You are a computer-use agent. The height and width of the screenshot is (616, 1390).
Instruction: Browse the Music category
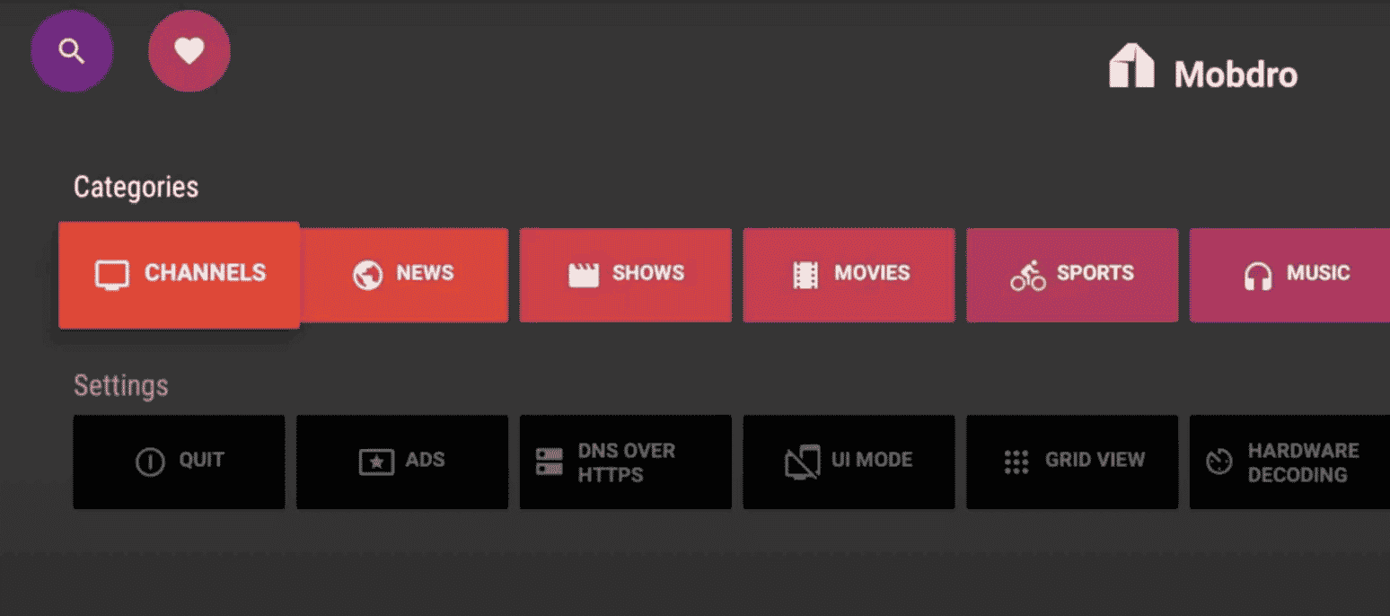(x=1293, y=275)
